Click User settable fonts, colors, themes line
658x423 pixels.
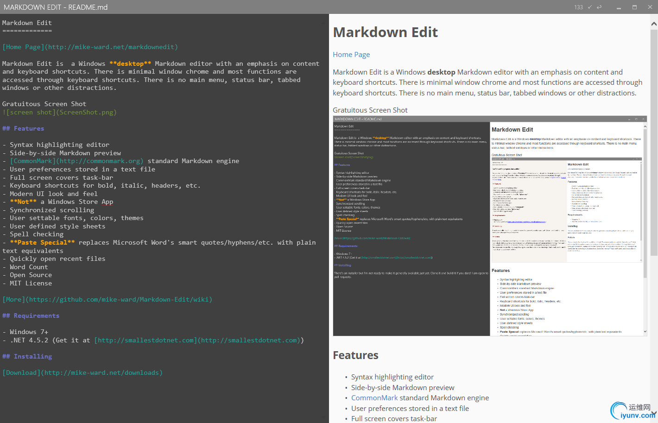[73, 218]
